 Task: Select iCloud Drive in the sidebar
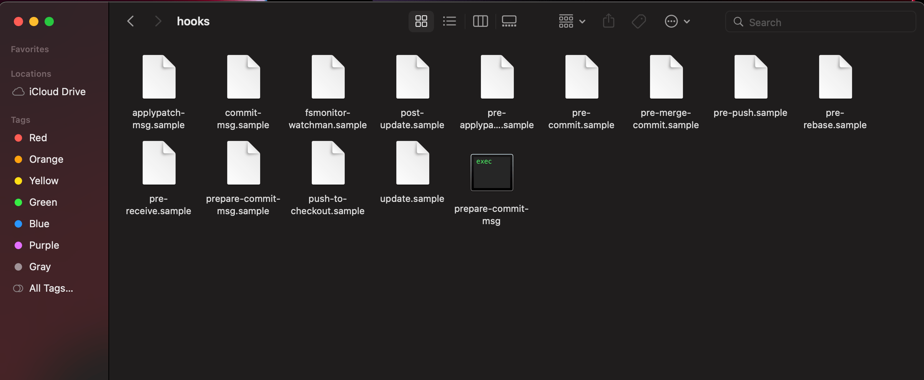tap(49, 92)
